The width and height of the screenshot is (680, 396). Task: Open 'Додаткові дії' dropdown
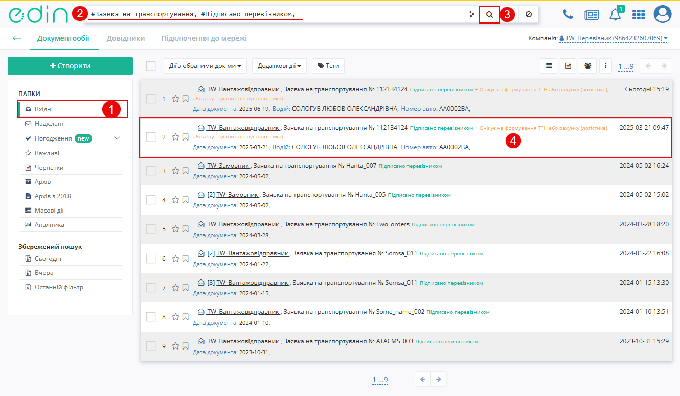pos(279,66)
